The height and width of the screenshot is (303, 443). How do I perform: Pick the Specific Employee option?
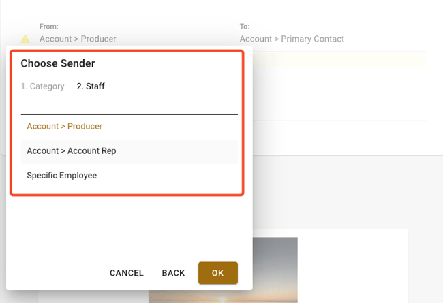[x=62, y=175]
